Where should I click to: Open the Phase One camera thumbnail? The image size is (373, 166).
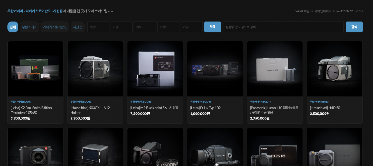point(155,147)
